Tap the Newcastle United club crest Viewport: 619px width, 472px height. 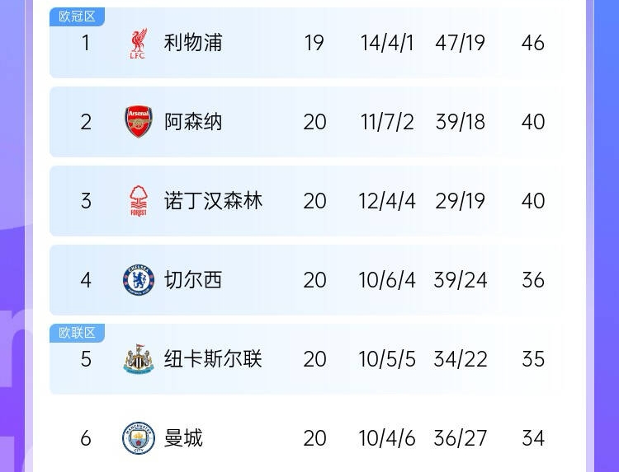(139, 359)
